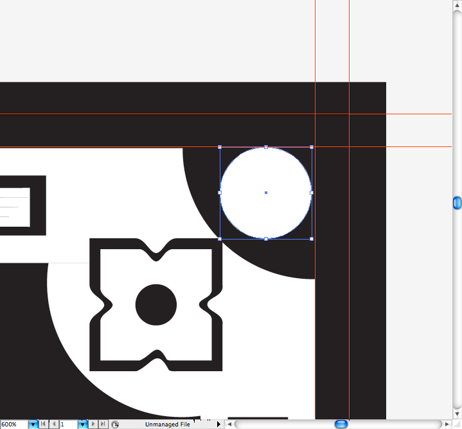Click the bottom-left bounding box handle
The image size is (462, 429).
pyautogui.click(x=220, y=239)
